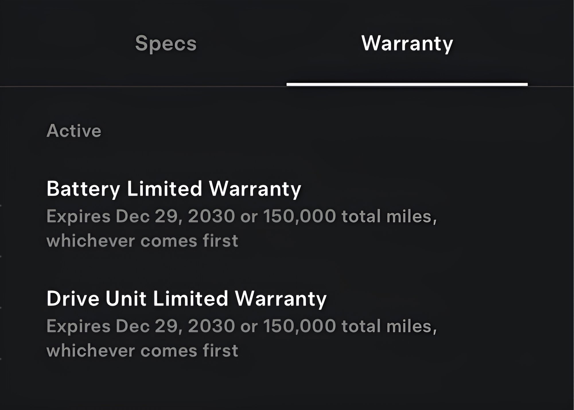Click 'whichever comes first' under Battery warranty

click(142, 241)
